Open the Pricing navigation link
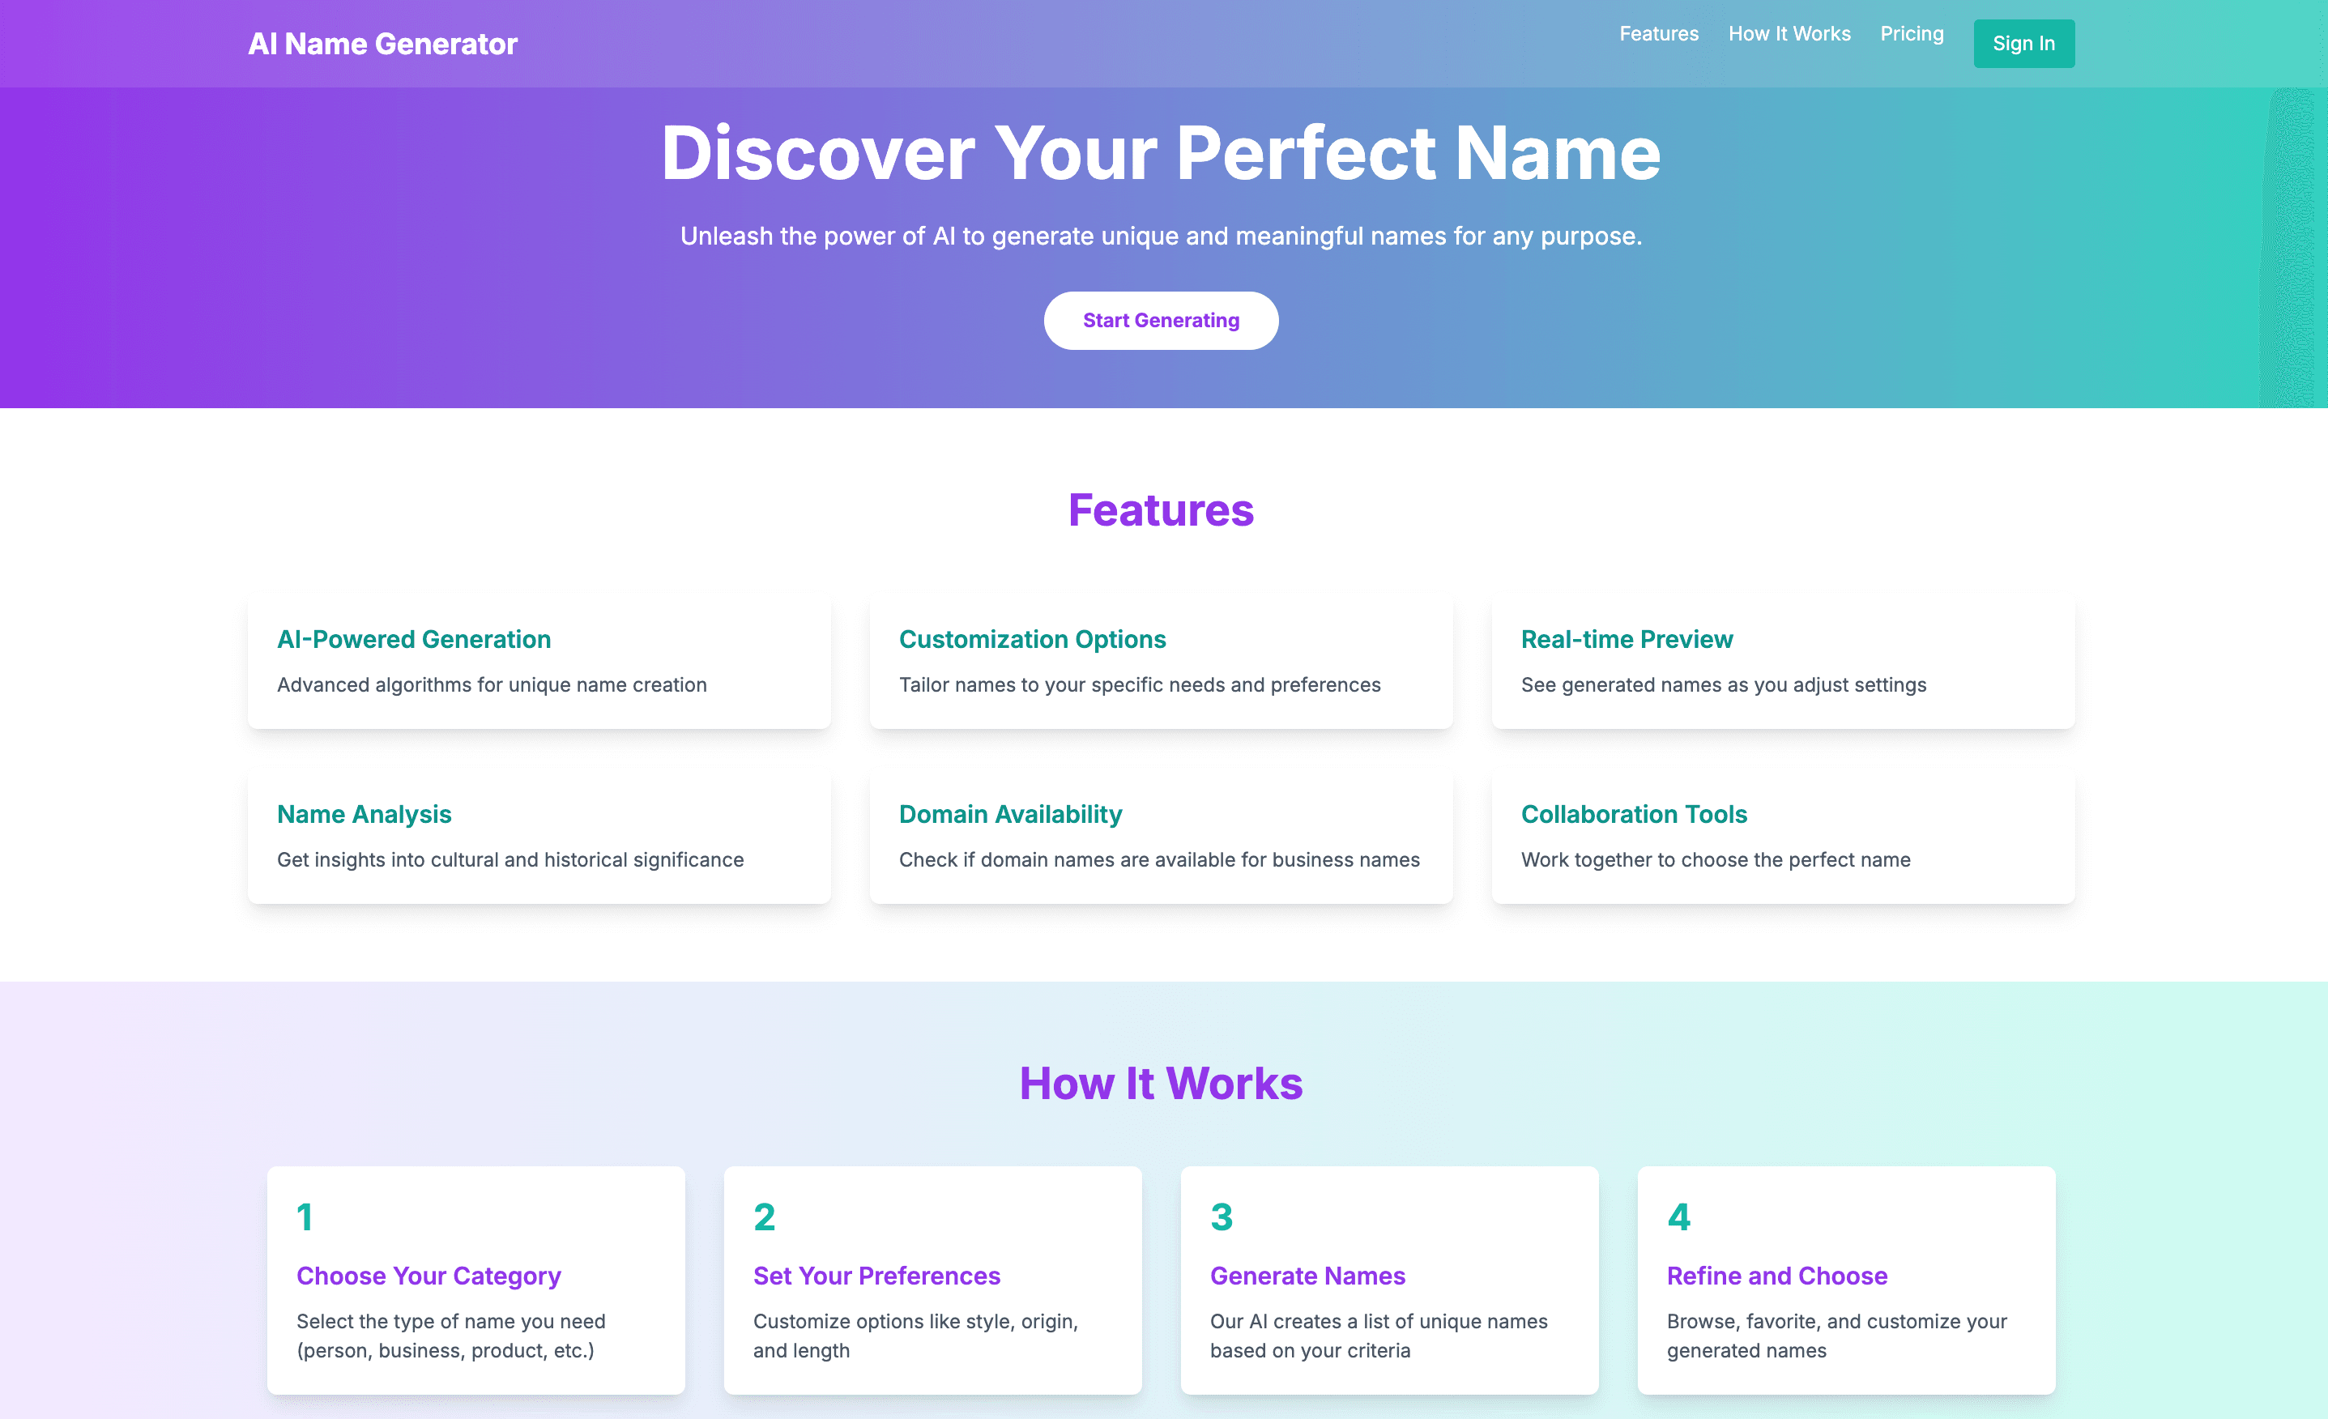Image resolution: width=2328 pixels, height=1419 pixels. (1912, 33)
